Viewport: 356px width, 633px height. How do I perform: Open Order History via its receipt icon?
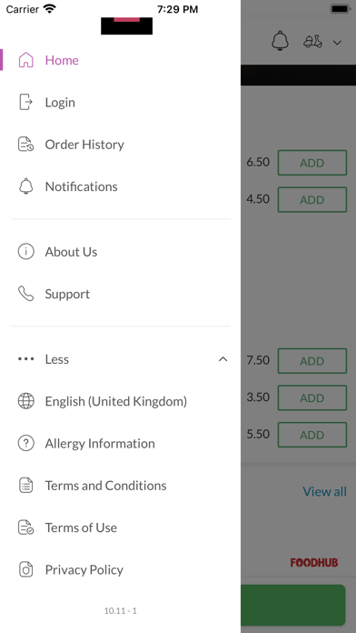click(x=25, y=144)
